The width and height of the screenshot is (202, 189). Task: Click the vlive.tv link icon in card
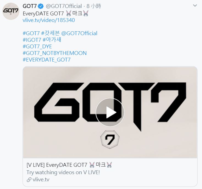point(29,180)
